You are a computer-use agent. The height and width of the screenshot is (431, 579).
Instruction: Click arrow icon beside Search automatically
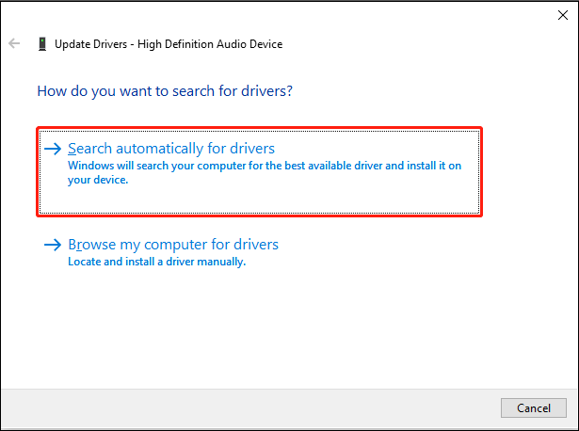click(54, 149)
